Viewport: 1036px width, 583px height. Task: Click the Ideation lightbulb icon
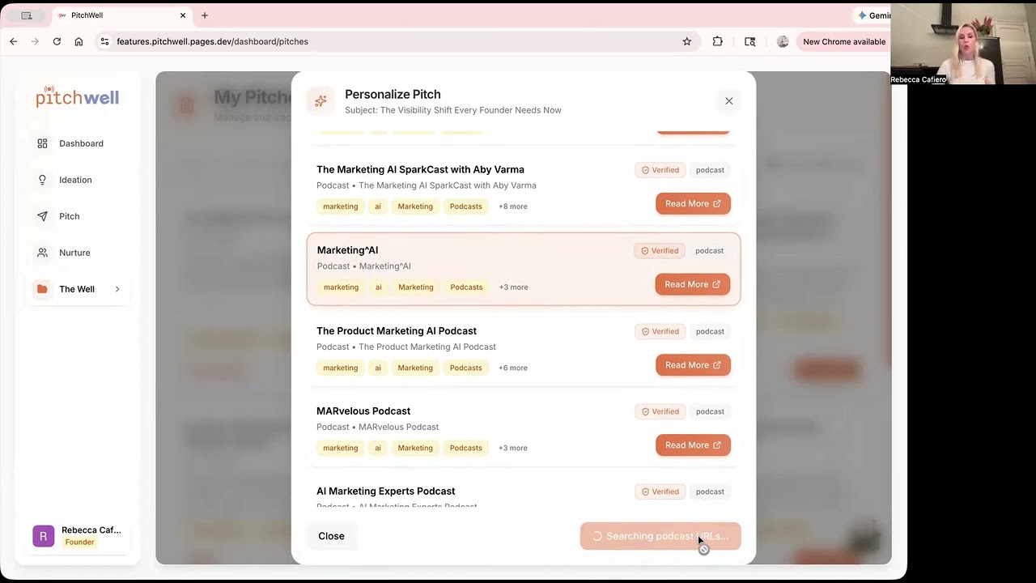pos(42,180)
